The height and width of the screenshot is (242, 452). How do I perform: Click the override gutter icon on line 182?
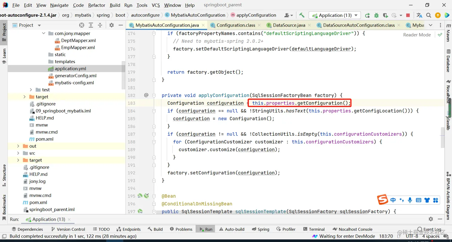click(x=146, y=95)
